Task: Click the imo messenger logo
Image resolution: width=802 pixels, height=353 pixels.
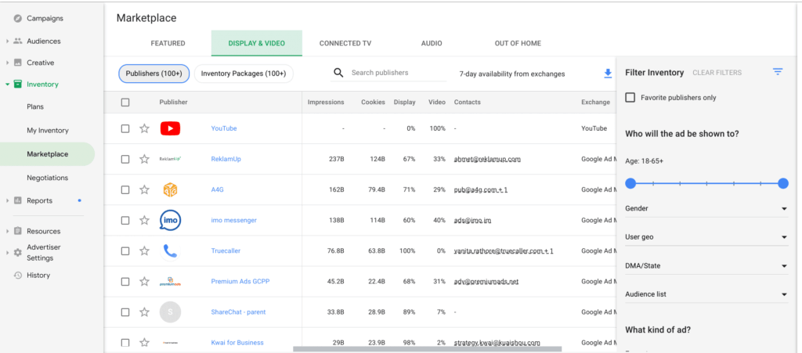Action: [170, 221]
